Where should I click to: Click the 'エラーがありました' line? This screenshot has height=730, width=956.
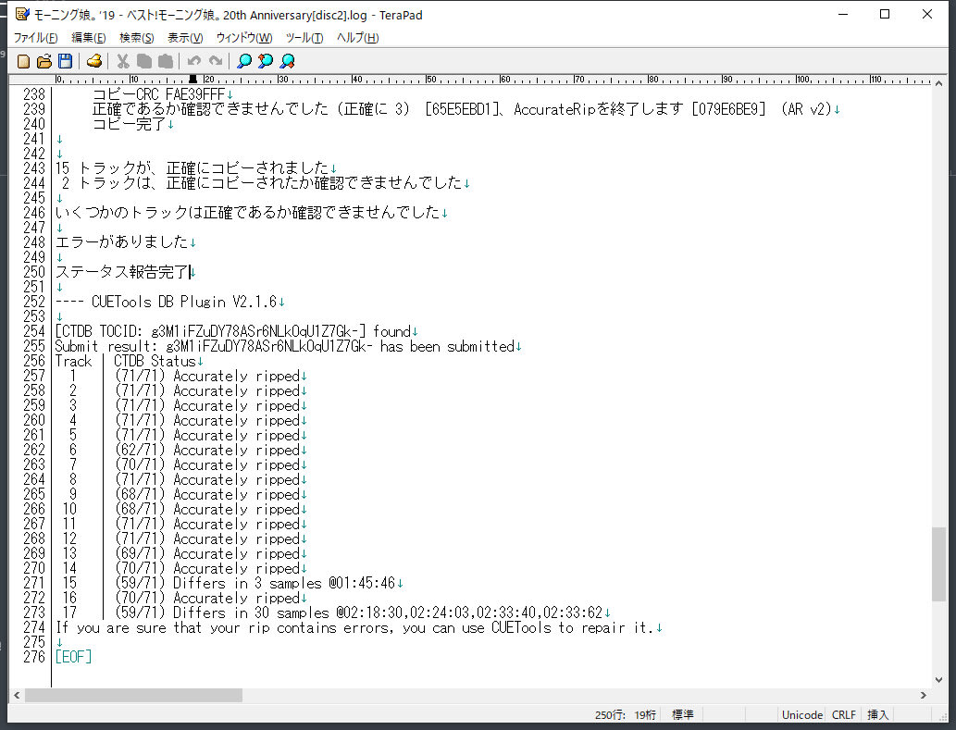[x=126, y=241]
